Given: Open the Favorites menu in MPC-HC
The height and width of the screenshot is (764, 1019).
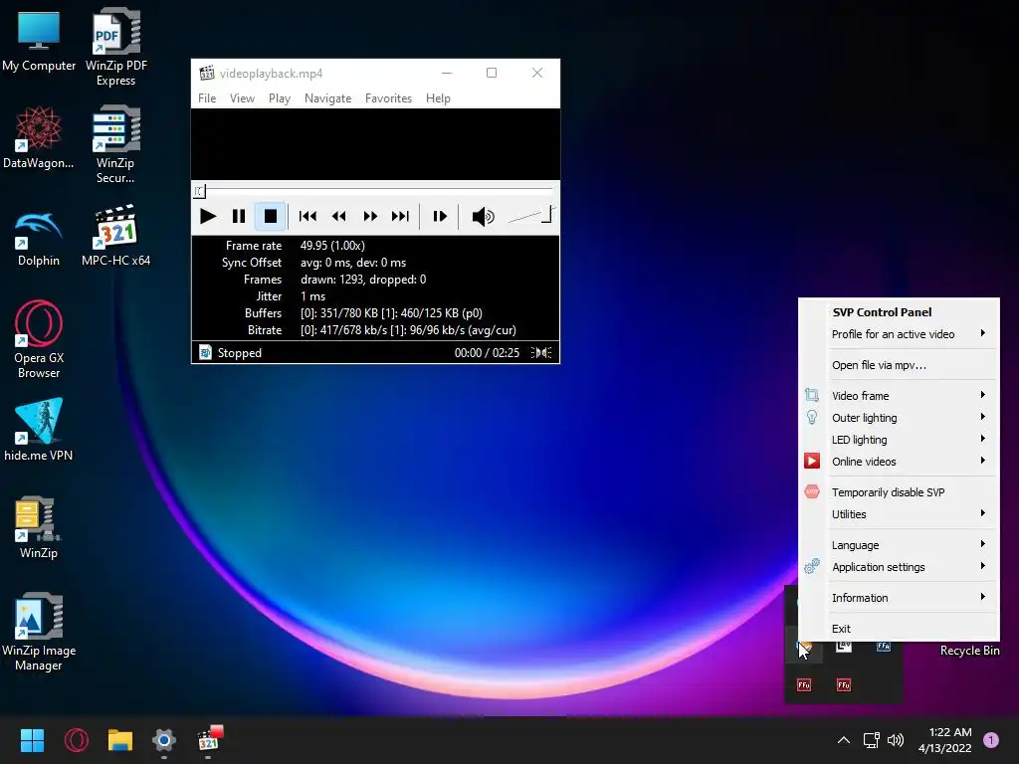Looking at the screenshot, I should pyautogui.click(x=389, y=98).
